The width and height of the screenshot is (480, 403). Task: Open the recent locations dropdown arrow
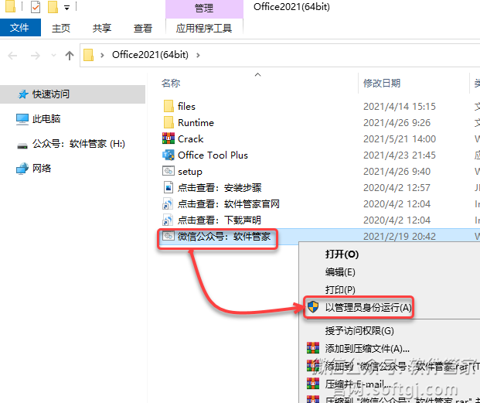(x=53, y=56)
